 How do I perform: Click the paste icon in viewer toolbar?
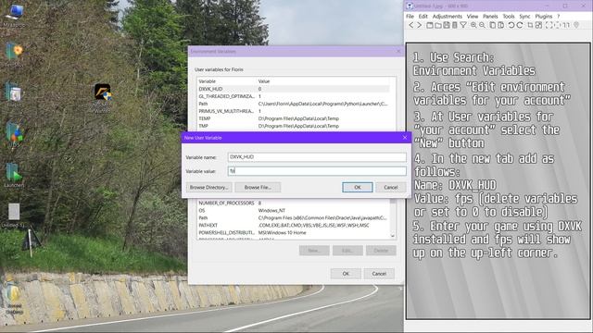[500, 25]
